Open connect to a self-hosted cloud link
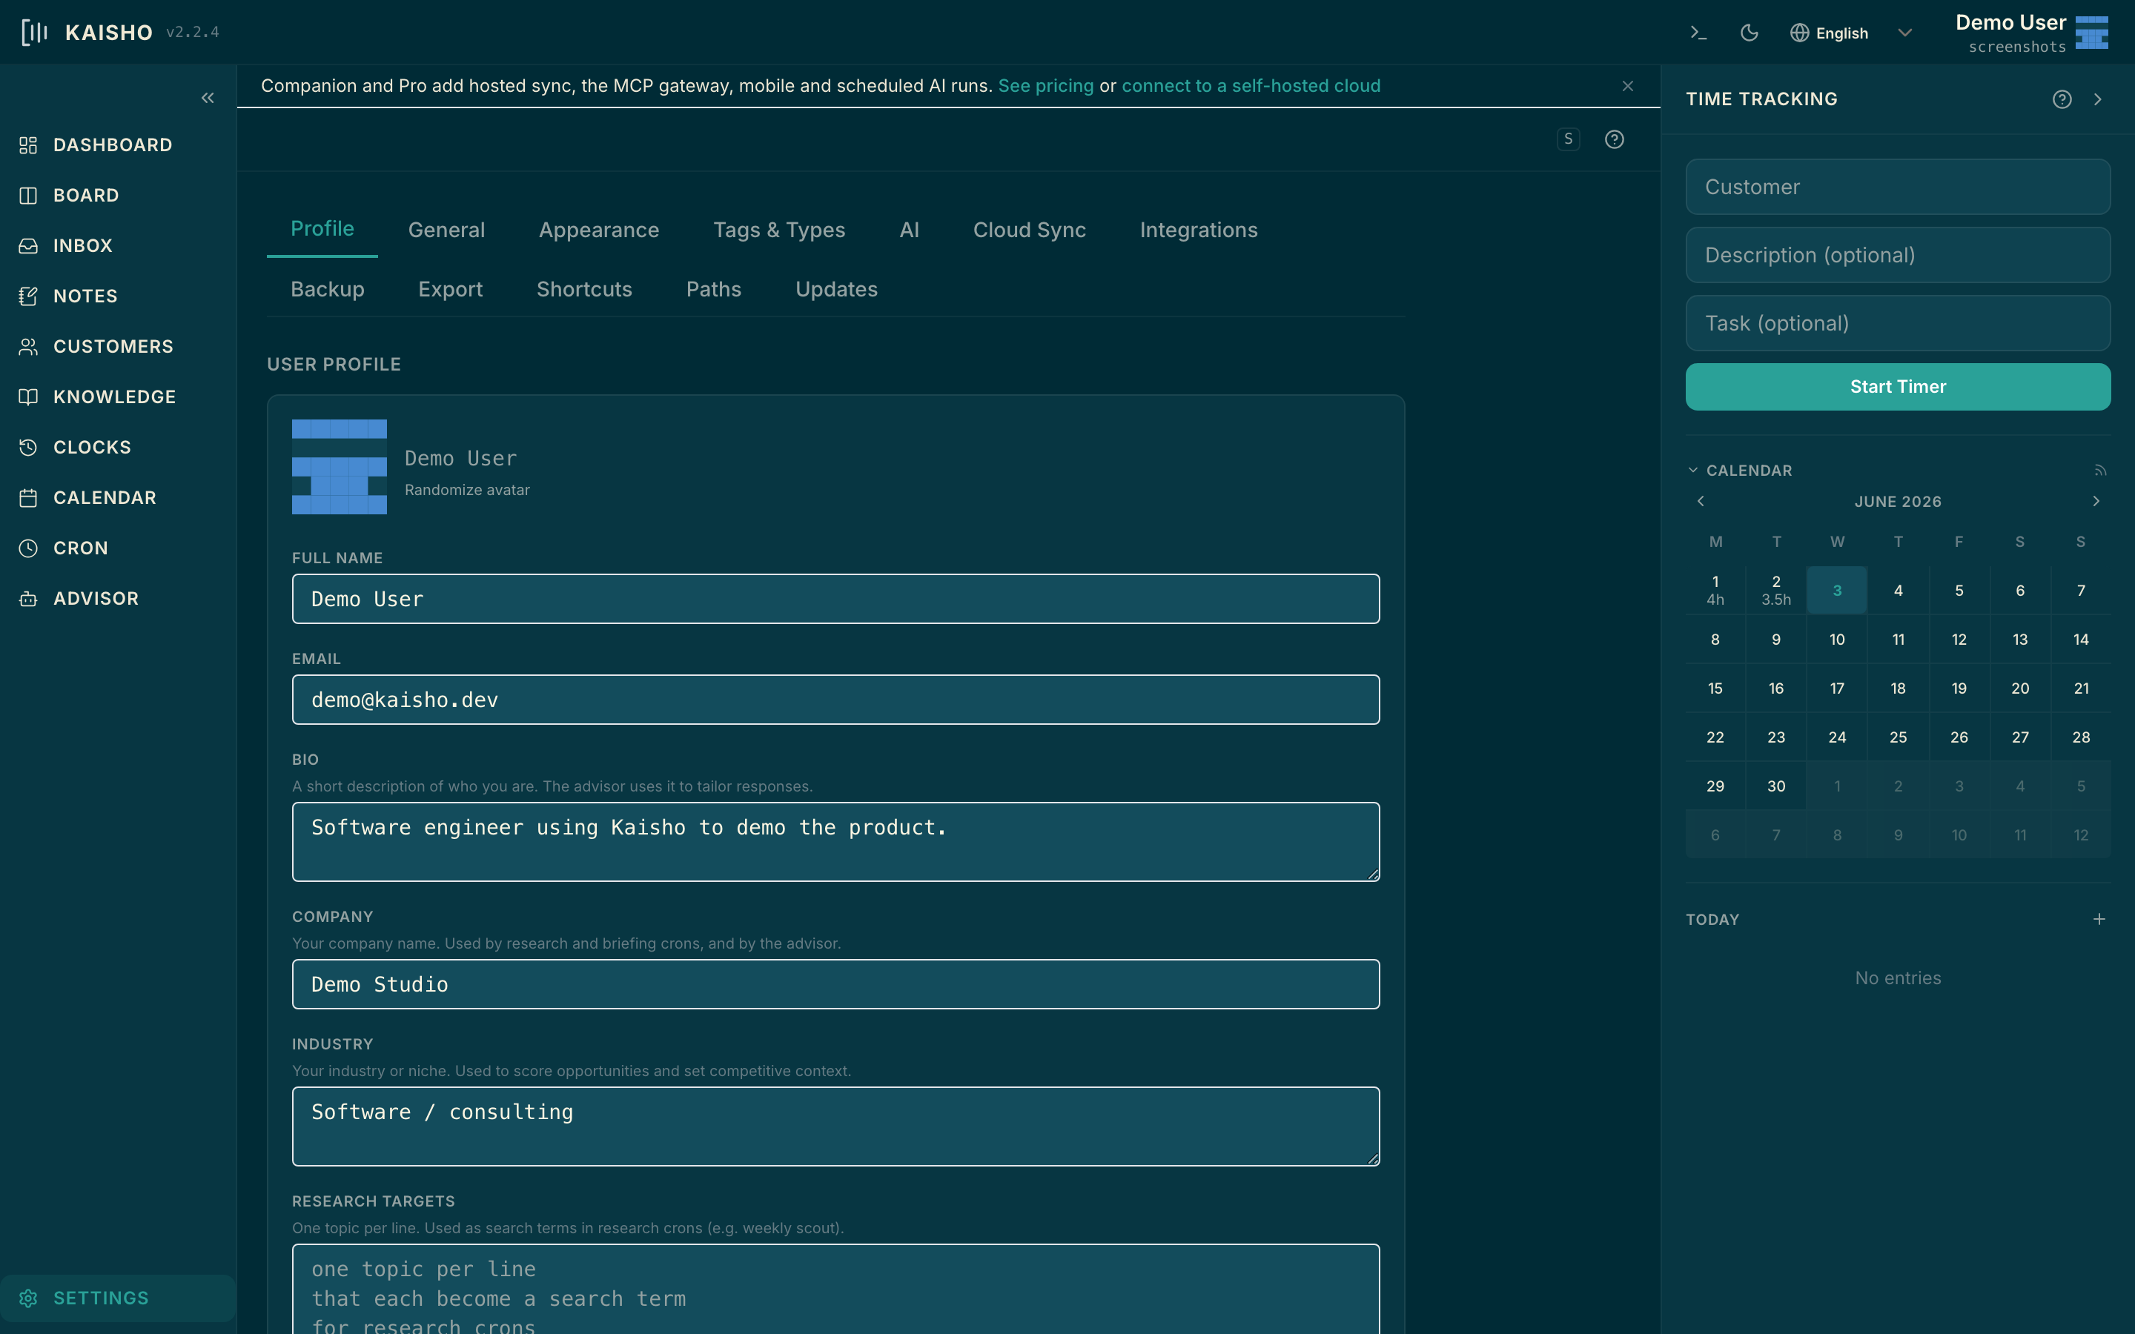2135x1334 pixels. pyautogui.click(x=1251, y=85)
